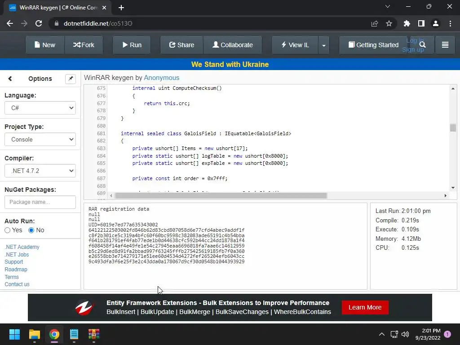Click the code editor scroll-down arrow
460x345 pixels.
click(453, 188)
